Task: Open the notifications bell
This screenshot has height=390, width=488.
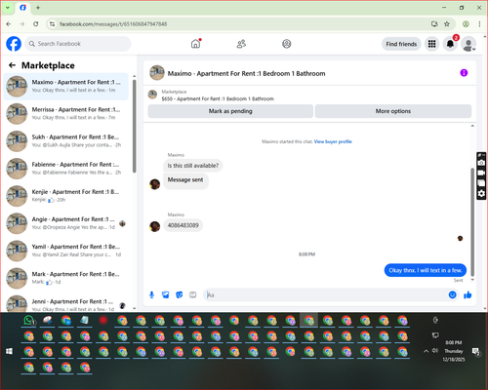Action: click(x=450, y=44)
